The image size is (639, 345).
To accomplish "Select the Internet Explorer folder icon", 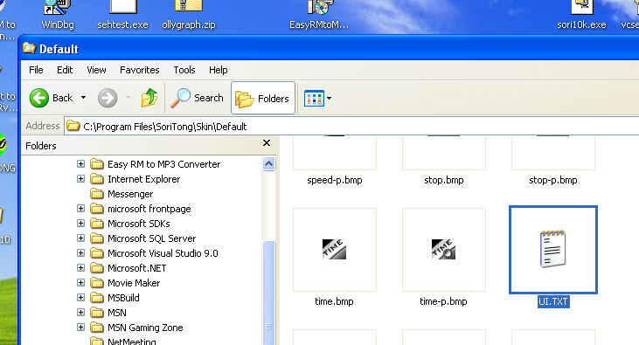I will coord(96,179).
